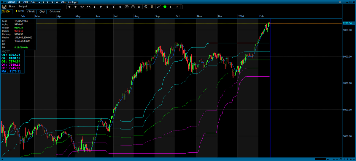Click the circled plus zoom in icon

[x=127, y=7]
